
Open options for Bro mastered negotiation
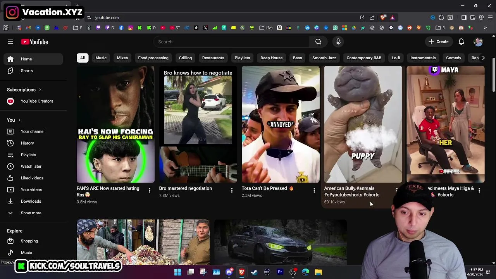(x=232, y=190)
